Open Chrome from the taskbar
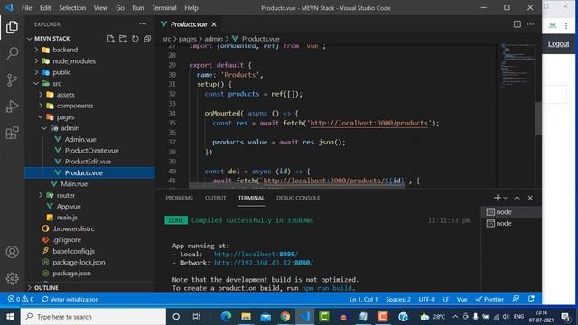This screenshot has height=325, width=578. 285,317
